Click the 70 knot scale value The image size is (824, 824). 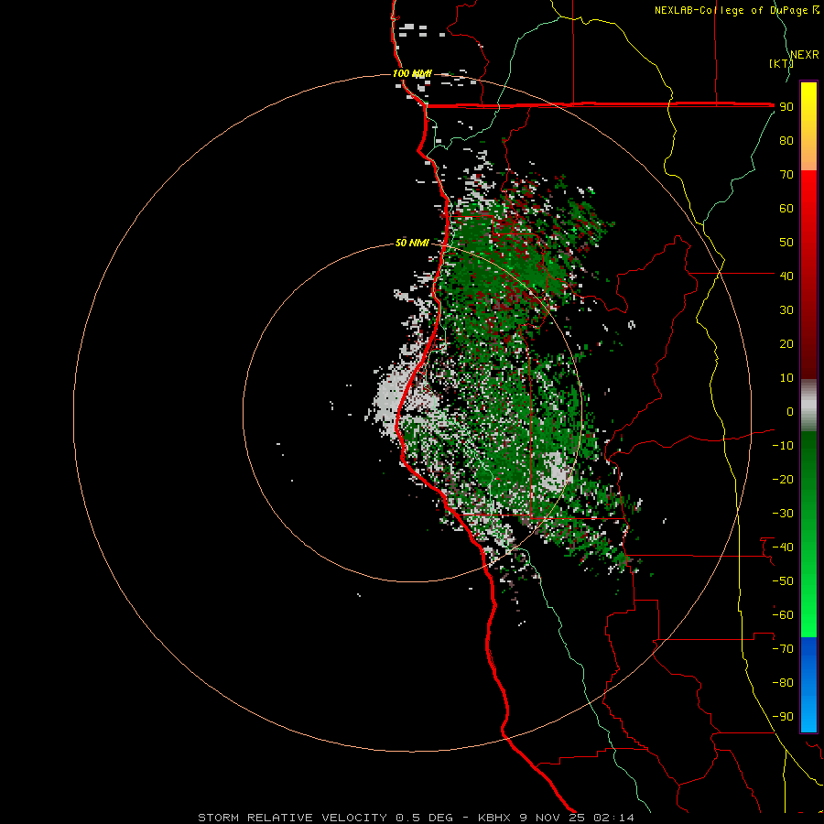point(786,175)
